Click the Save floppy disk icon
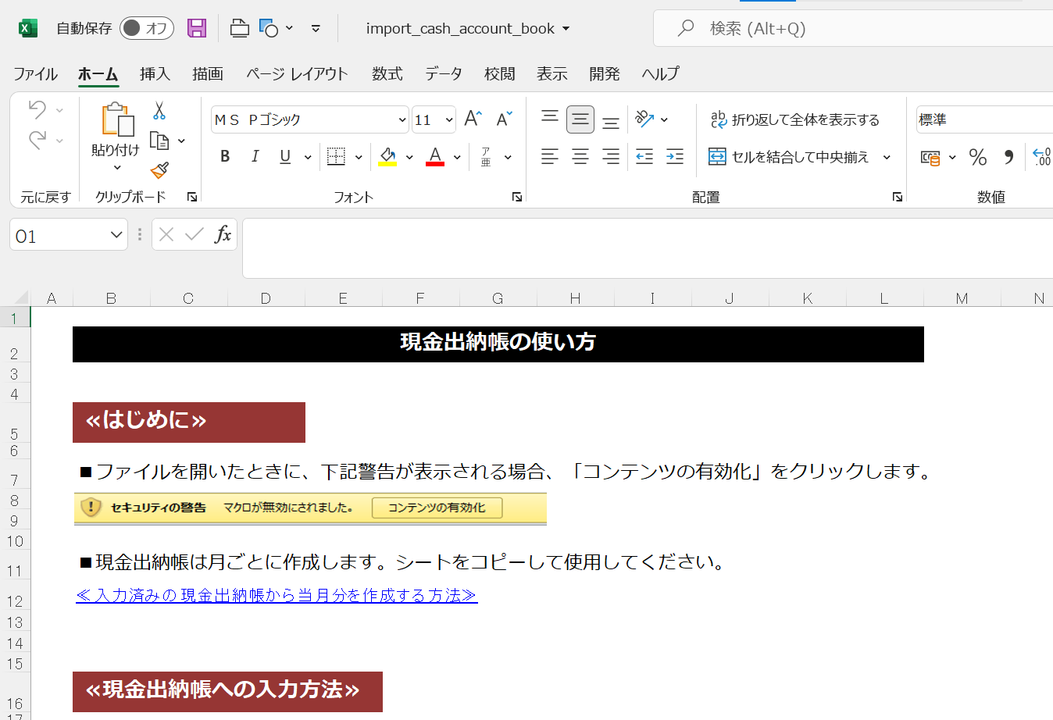This screenshot has height=720, width=1053. [197, 29]
